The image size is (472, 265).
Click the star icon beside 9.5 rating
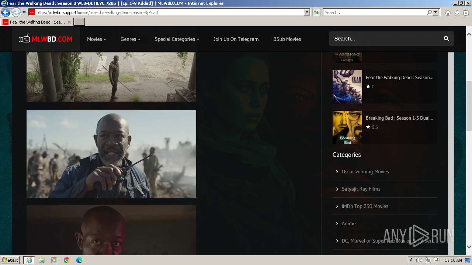coord(368,127)
